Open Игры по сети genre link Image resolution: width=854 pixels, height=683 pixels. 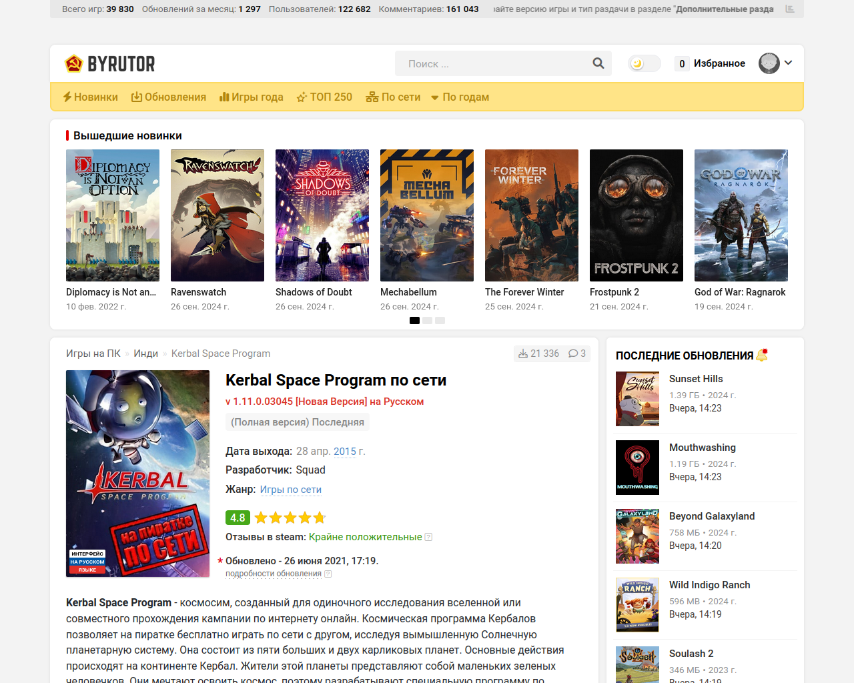coord(291,490)
